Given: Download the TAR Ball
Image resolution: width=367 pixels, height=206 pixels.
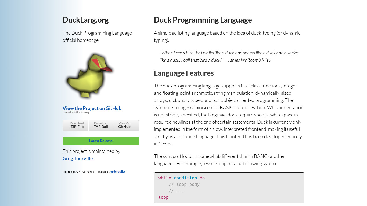Looking at the screenshot, I should [x=101, y=125].
